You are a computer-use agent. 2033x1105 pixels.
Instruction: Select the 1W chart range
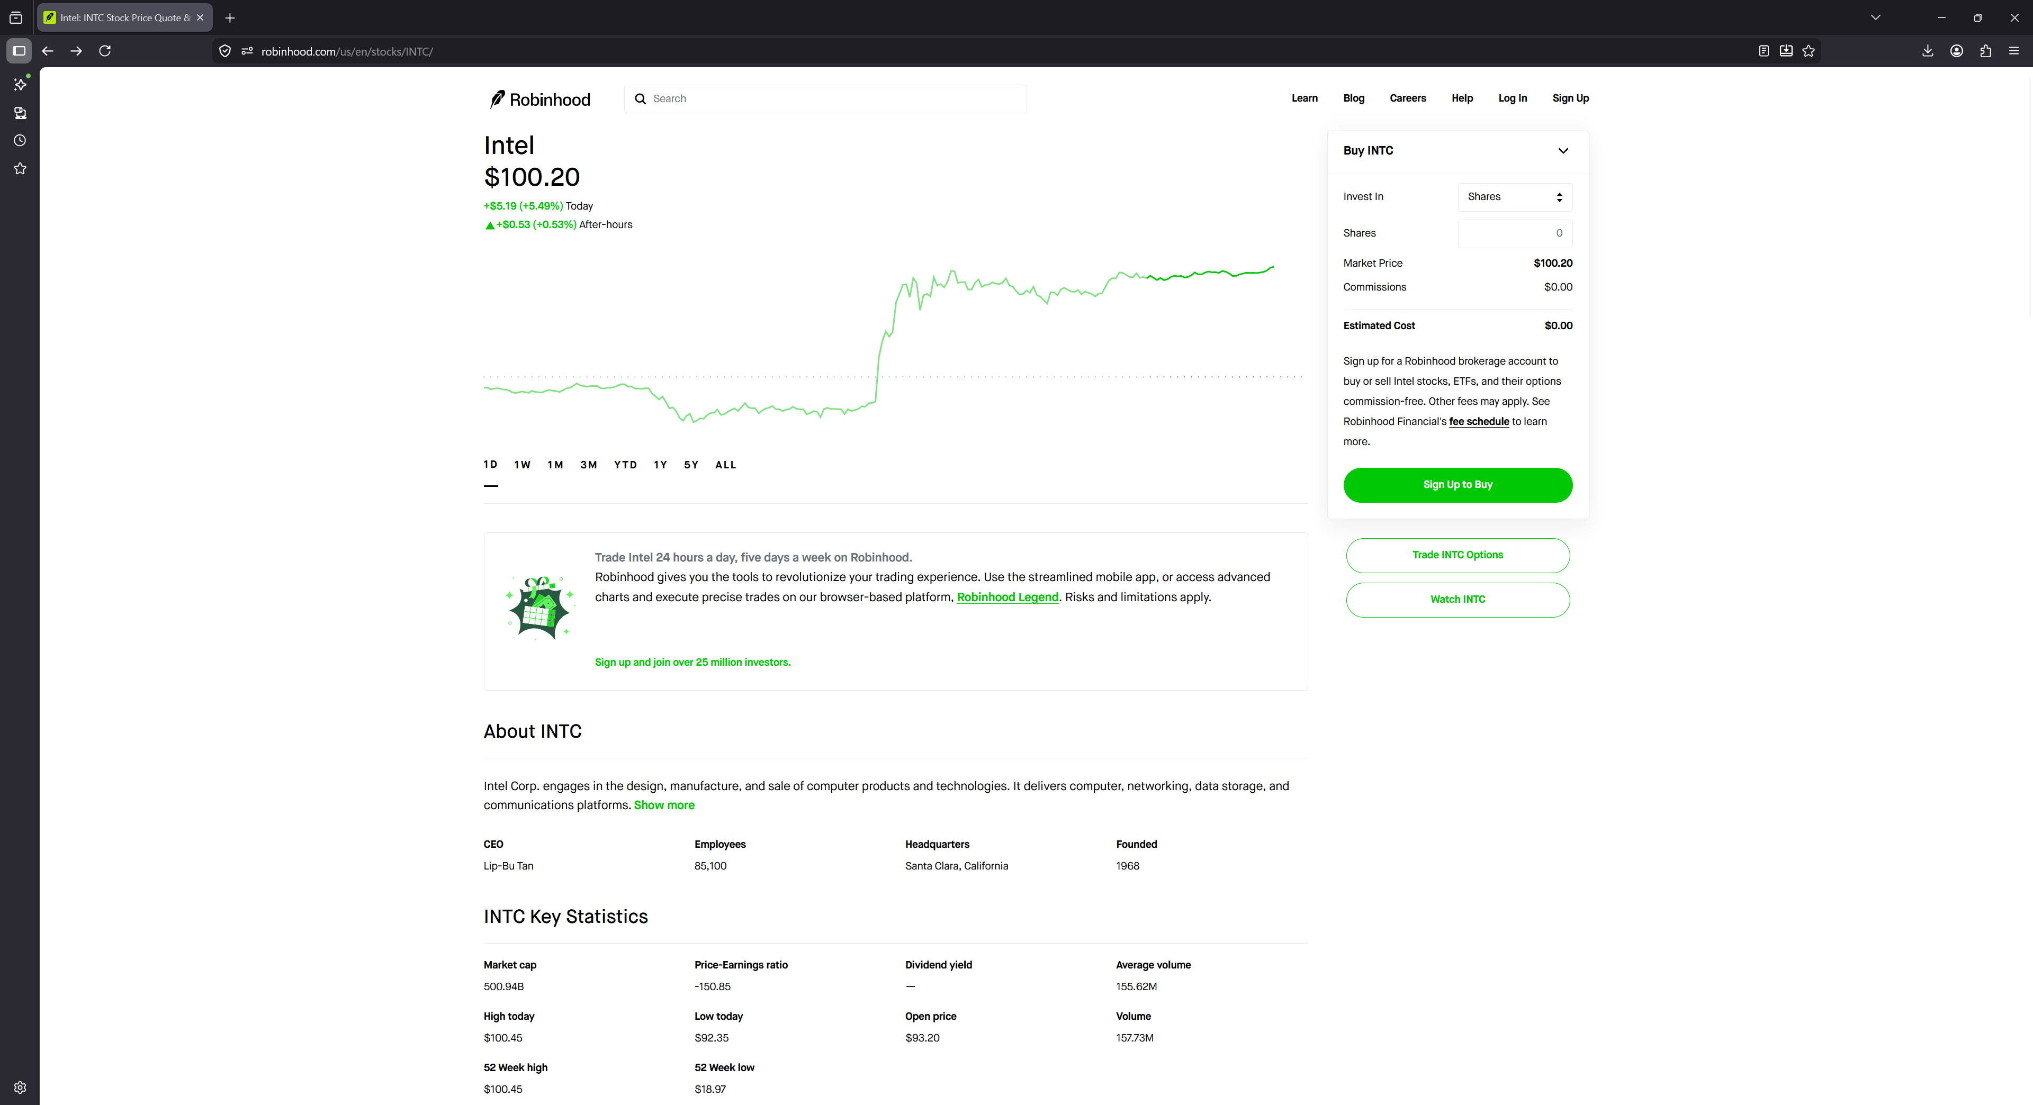[523, 465]
